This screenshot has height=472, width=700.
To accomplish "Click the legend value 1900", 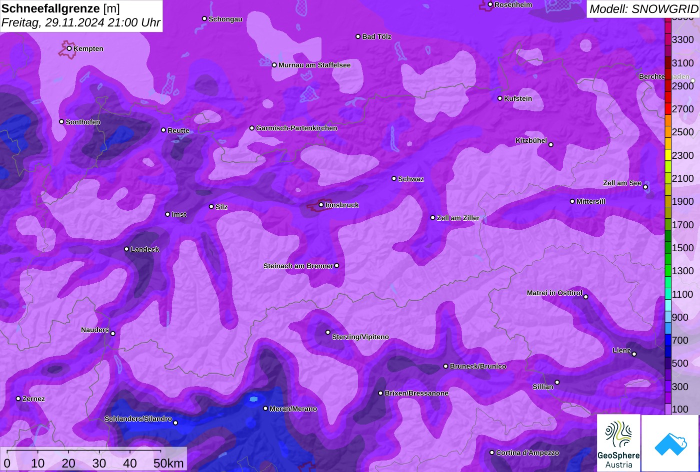I will (x=683, y=201).
